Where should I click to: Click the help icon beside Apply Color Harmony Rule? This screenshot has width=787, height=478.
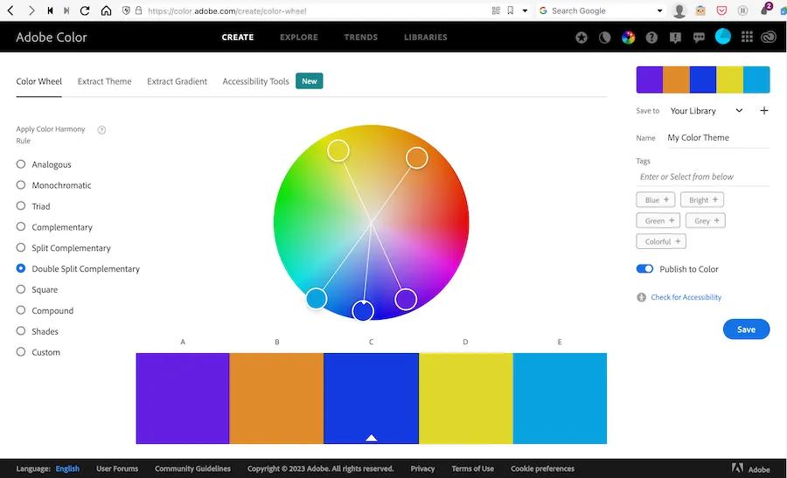[101, 130]
